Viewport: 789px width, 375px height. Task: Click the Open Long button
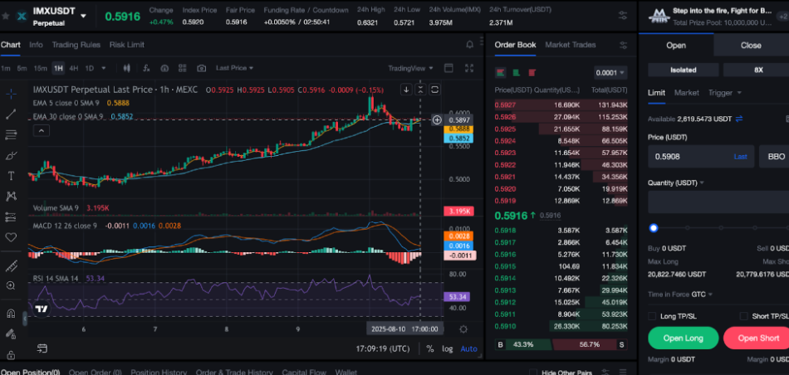[683, 338]
